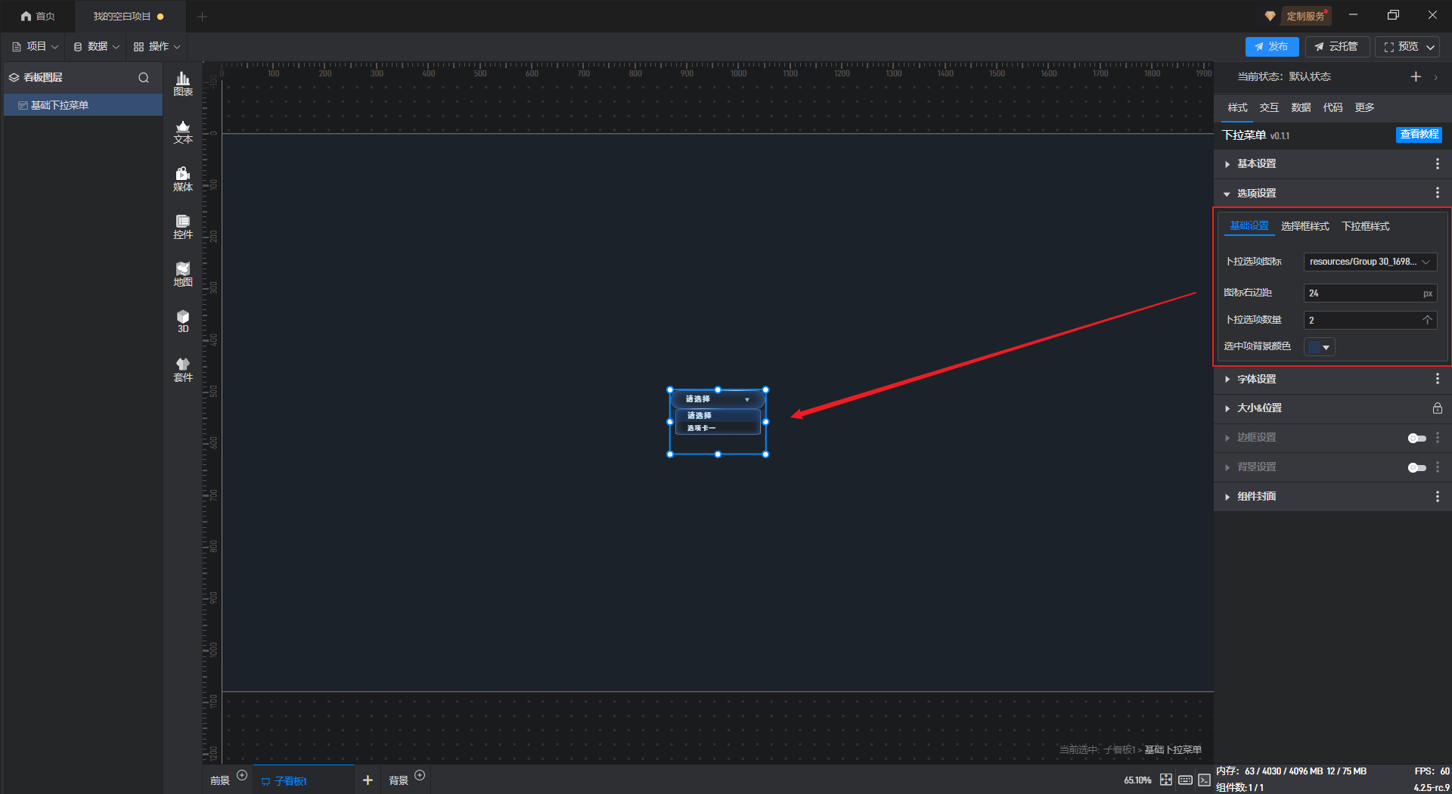Image resolution: width=1452 pixels, height=794 pixels.
Task: Open the 套件 kits components panel
Action: pos(183,370)
